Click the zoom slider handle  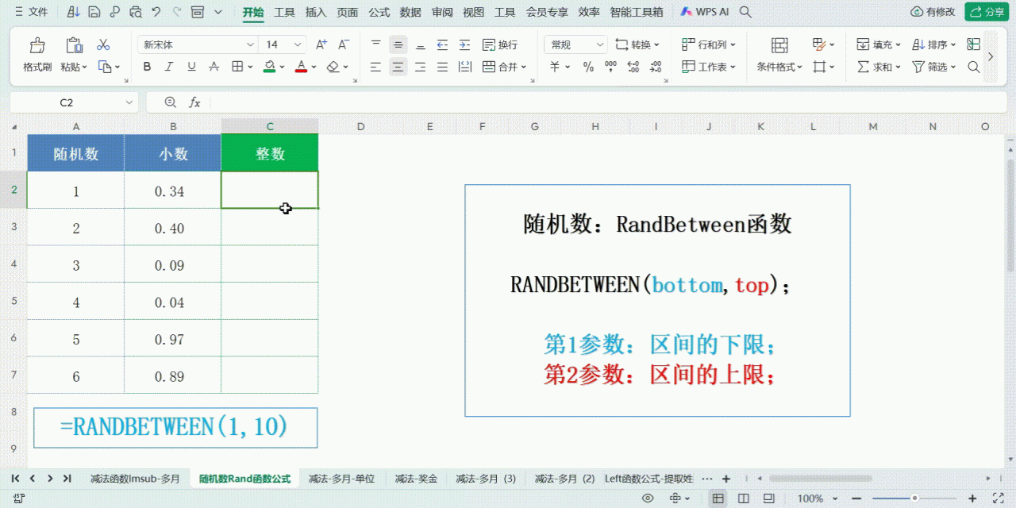point(914,498)
